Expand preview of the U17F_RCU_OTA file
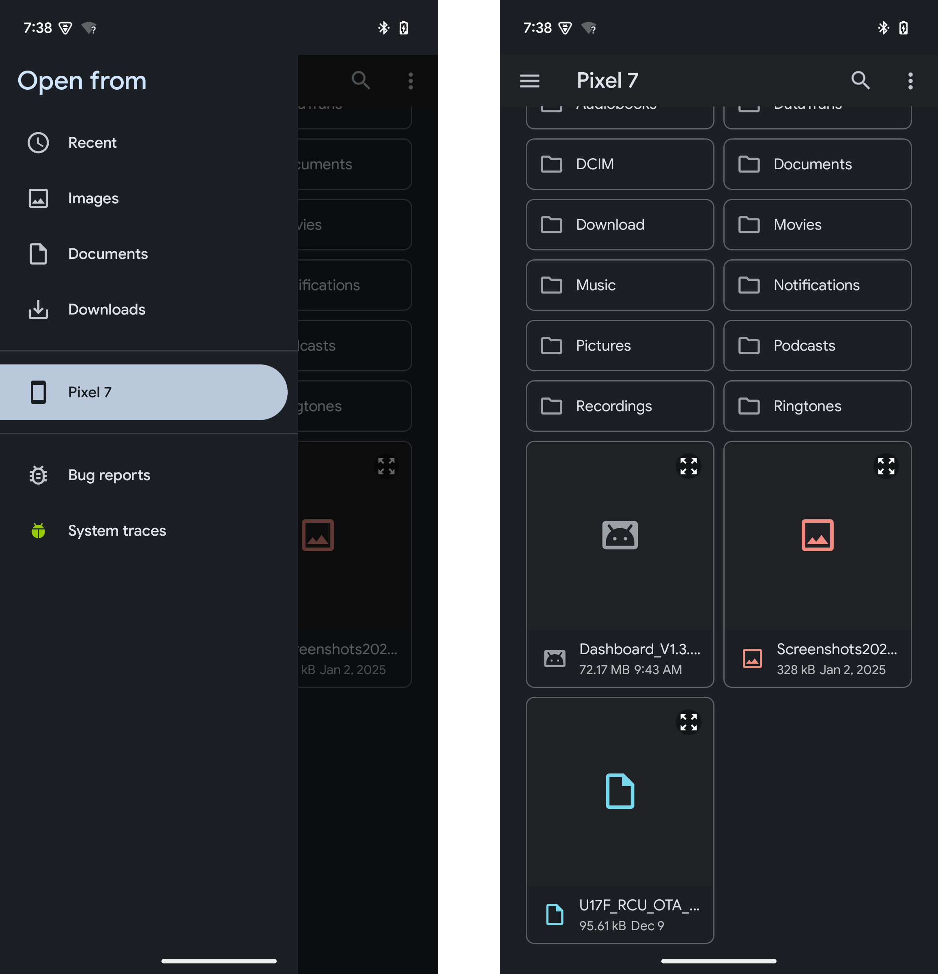The width and height of the screenshot is (938, 974). pyautogui.click(x=688, y=722)
